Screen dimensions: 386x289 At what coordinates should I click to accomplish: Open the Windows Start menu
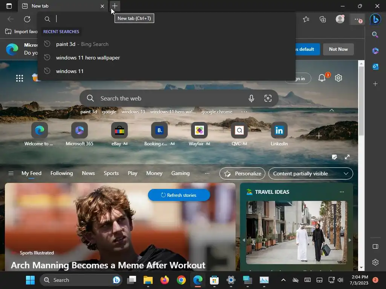tap(31, 280)
